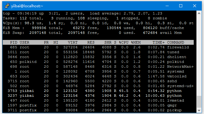
Task: Minimize the yiibai@localhost terminal window
Action: pos(167,6)
